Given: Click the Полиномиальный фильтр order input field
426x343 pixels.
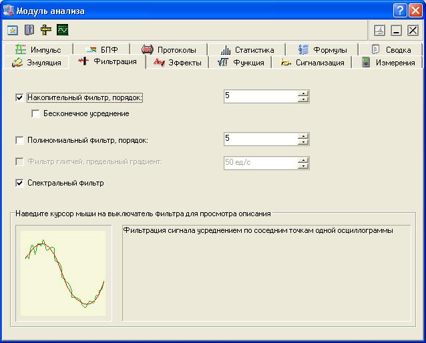Looking at the screenshot, I should click(261, 139).
